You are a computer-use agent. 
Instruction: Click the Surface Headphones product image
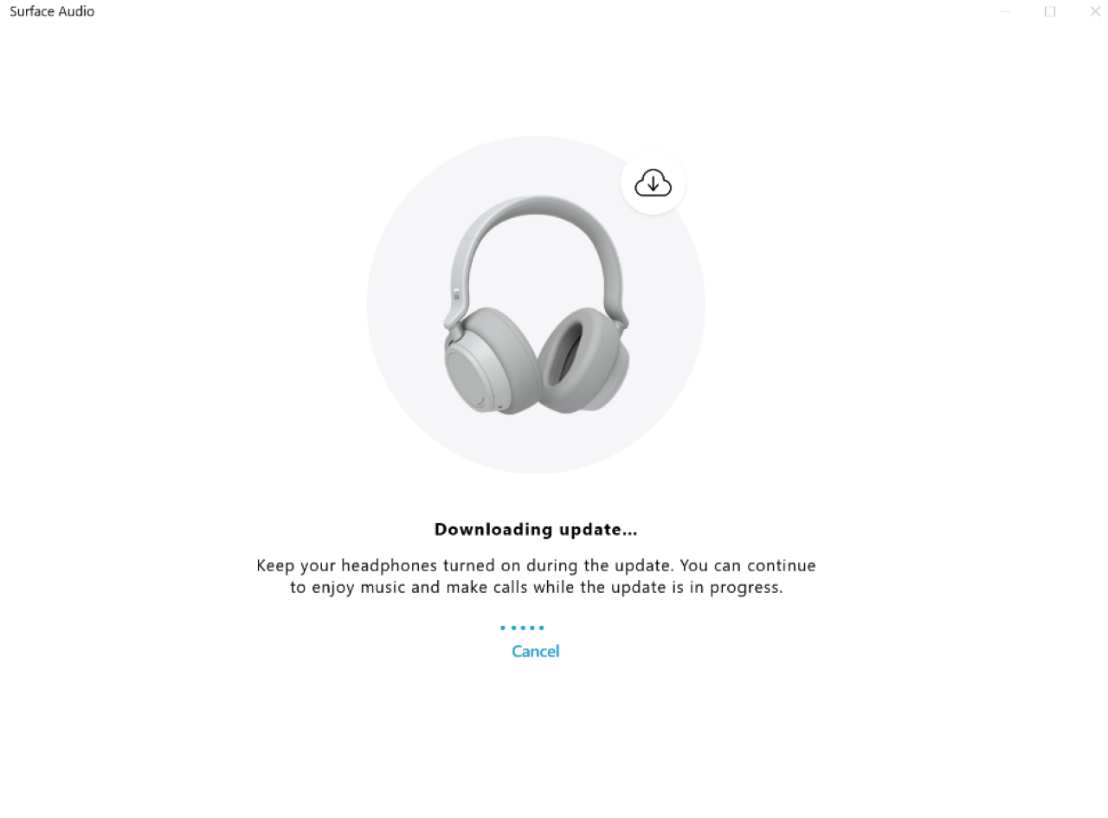(x=536, y=305)
